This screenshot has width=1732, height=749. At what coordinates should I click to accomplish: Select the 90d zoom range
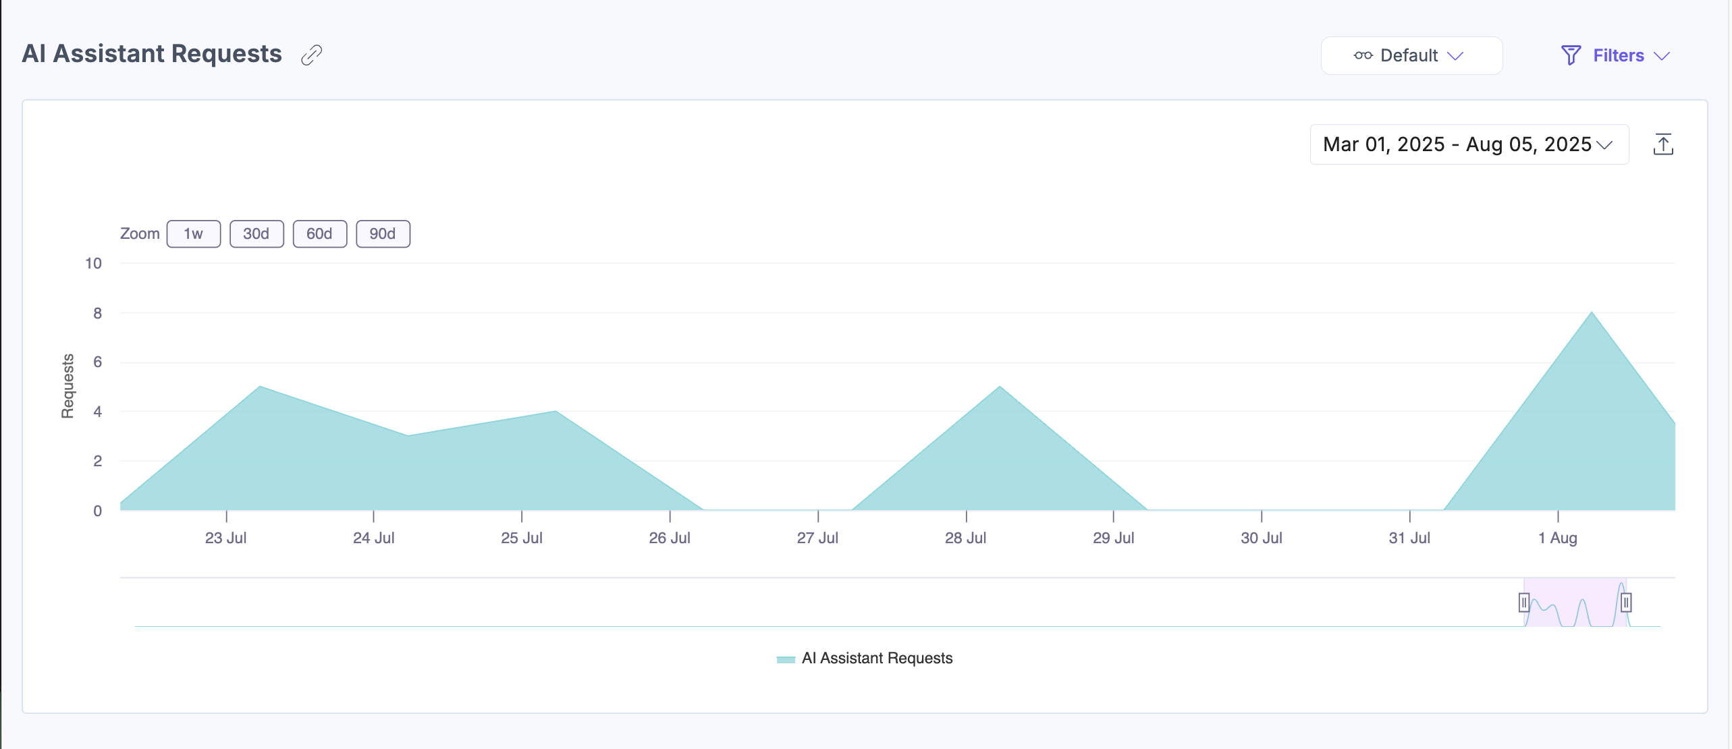[x=383, y=234]
